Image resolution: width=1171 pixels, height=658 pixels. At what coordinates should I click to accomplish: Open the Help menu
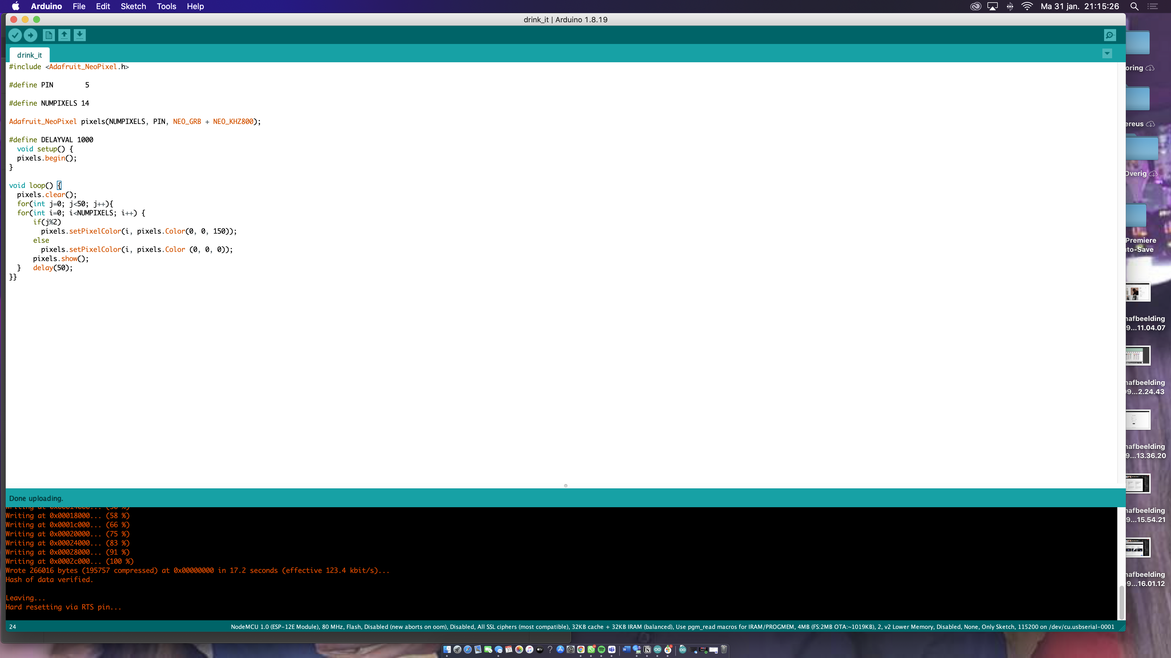coord(195,6)
